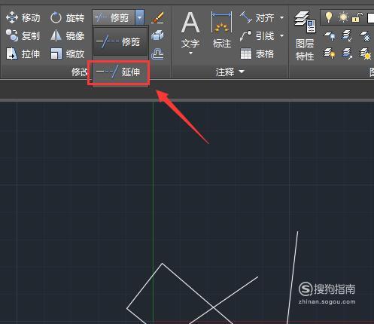374x324 pixels.
Task: Click the Erase tool icon
Action: [158, 18]
